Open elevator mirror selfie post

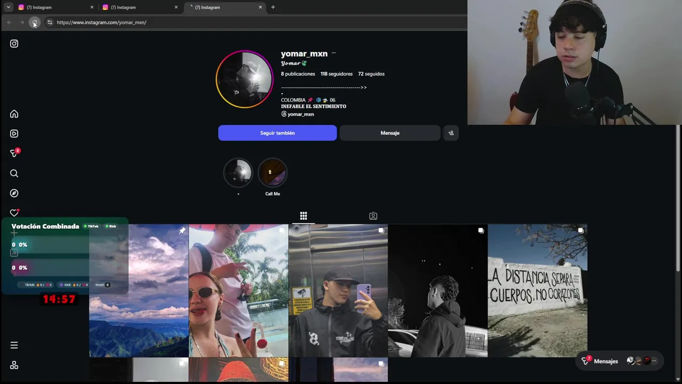pos(338,291)
